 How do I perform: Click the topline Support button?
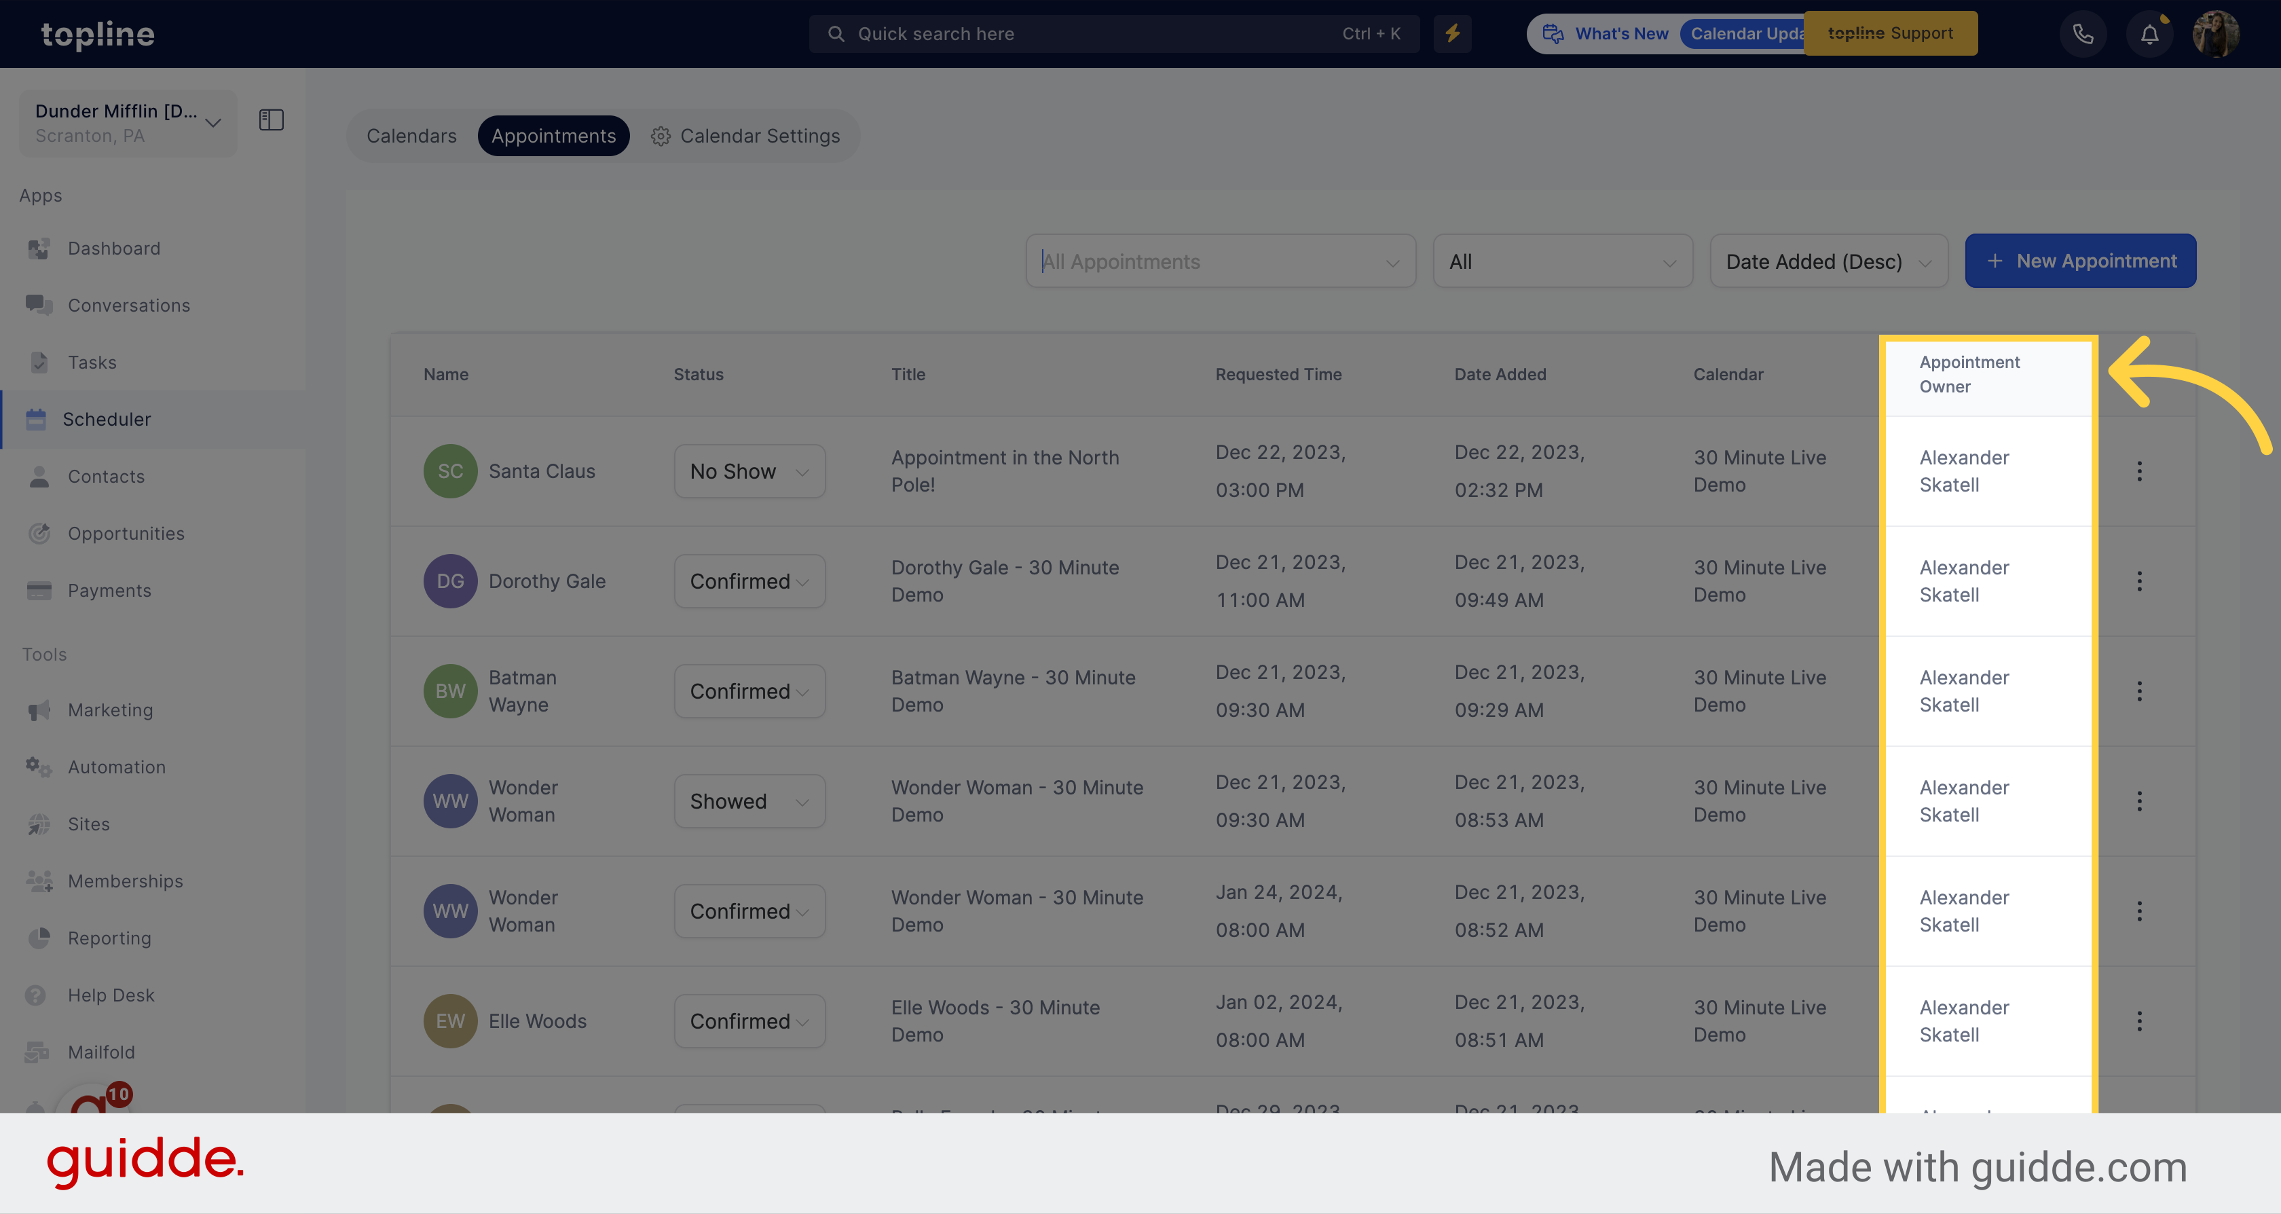(1890, 33)
